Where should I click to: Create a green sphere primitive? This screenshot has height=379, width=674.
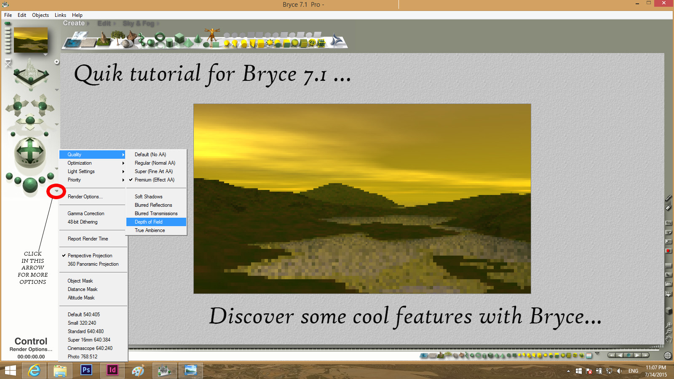150,43
